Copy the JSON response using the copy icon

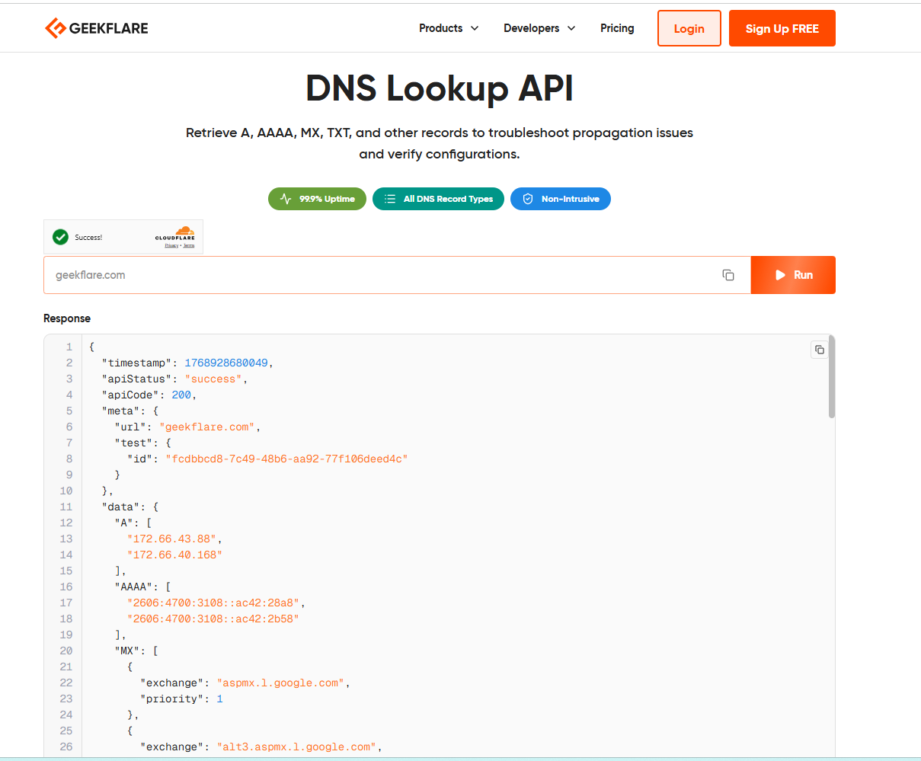tap(819, 349)
